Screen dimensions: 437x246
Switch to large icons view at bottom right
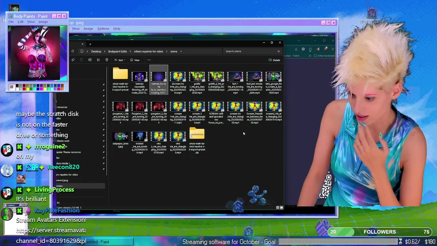[281, 207]
